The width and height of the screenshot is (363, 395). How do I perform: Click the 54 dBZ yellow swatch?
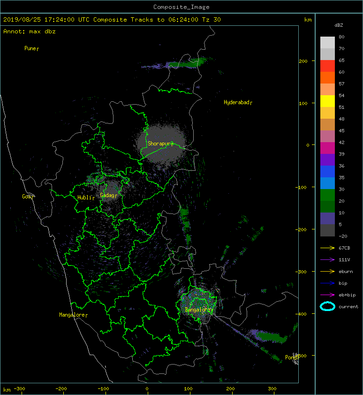click(x=327, y=101)
